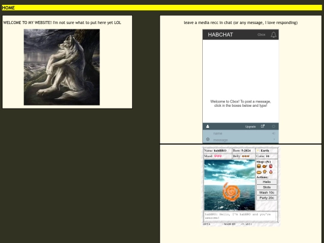Open chat in pop-out window icon
Image resolution: width=324 pixels, height=243 pixels.
[263, 126]
